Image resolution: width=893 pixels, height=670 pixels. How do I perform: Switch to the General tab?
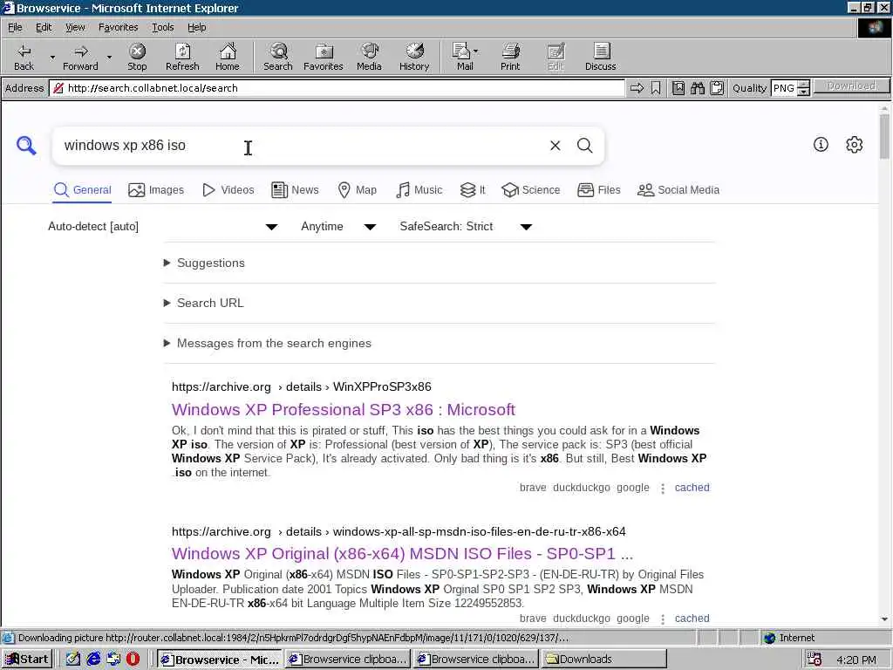[x=83, y=190]
